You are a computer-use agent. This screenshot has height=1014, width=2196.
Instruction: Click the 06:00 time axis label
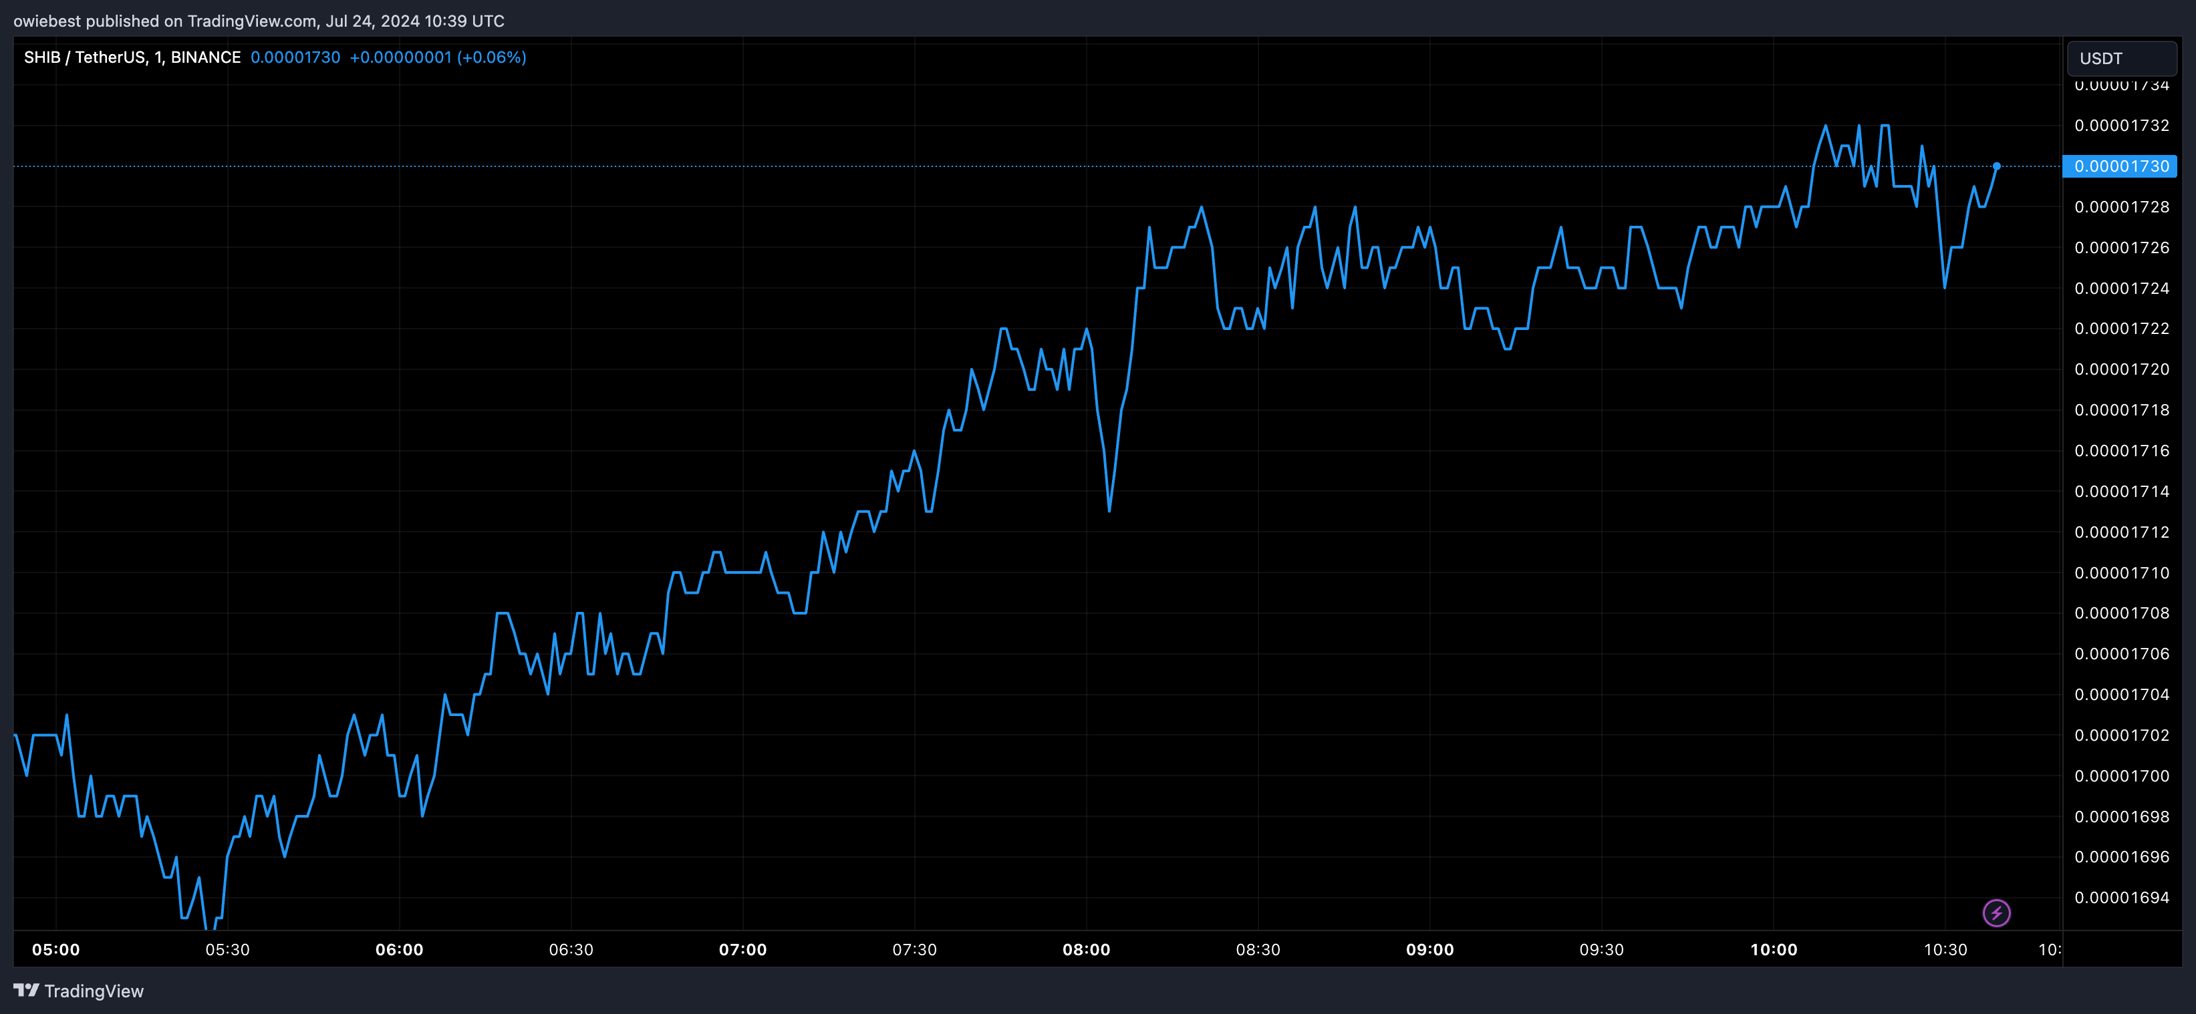pos(399,949)
